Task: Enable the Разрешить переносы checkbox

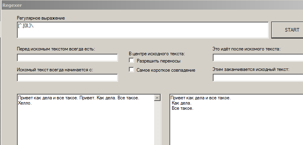Action: (x=131, y=60)
